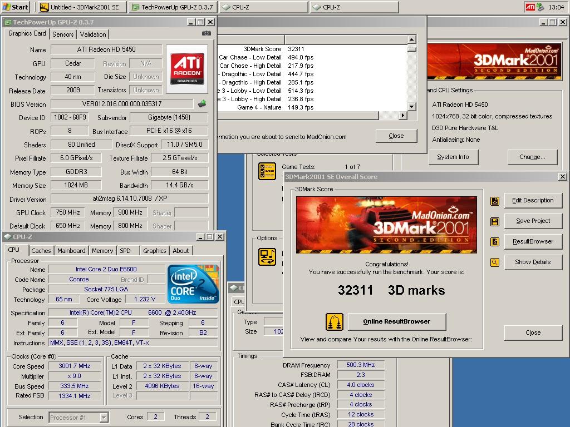This screenshot has width=570, height=427.
Task: Click the Intel Core 2 Duo logo in CPU-Z
Action: click(x=193, y=284)
